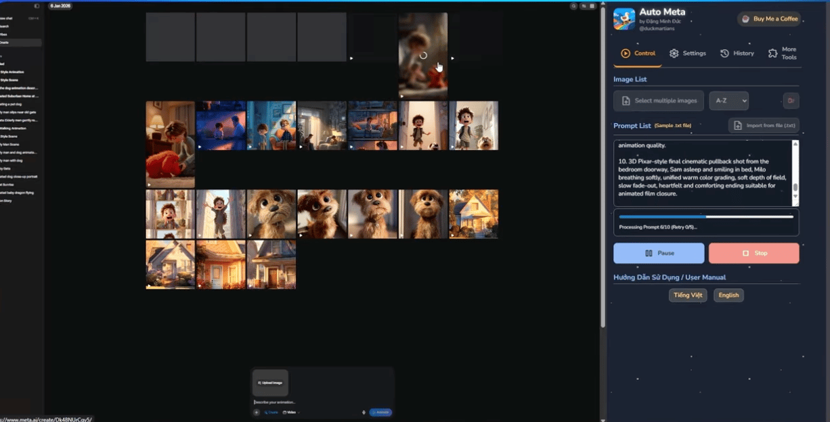Open the More Tools tab

[783, 53]
